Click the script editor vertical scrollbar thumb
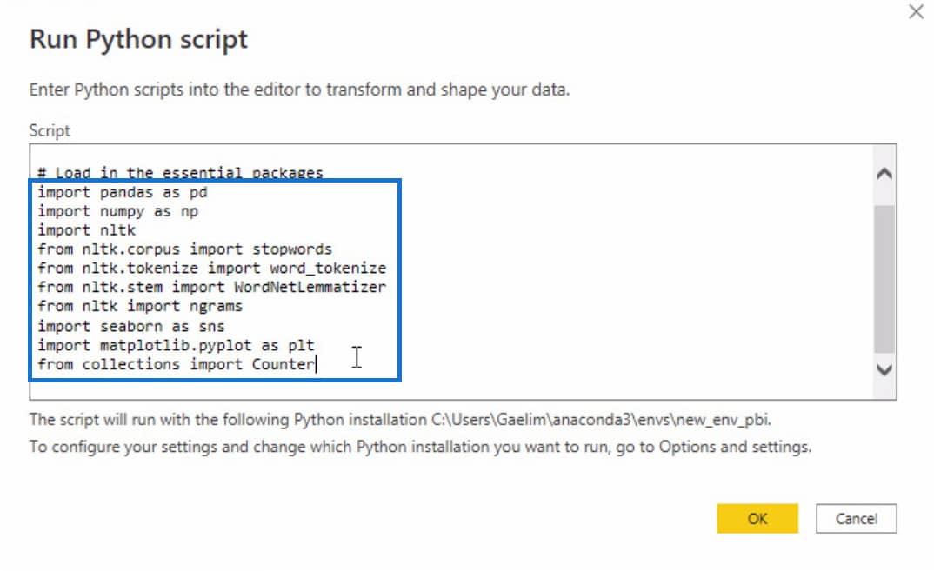The image size is (934, 571). click(x=884, y=279)
